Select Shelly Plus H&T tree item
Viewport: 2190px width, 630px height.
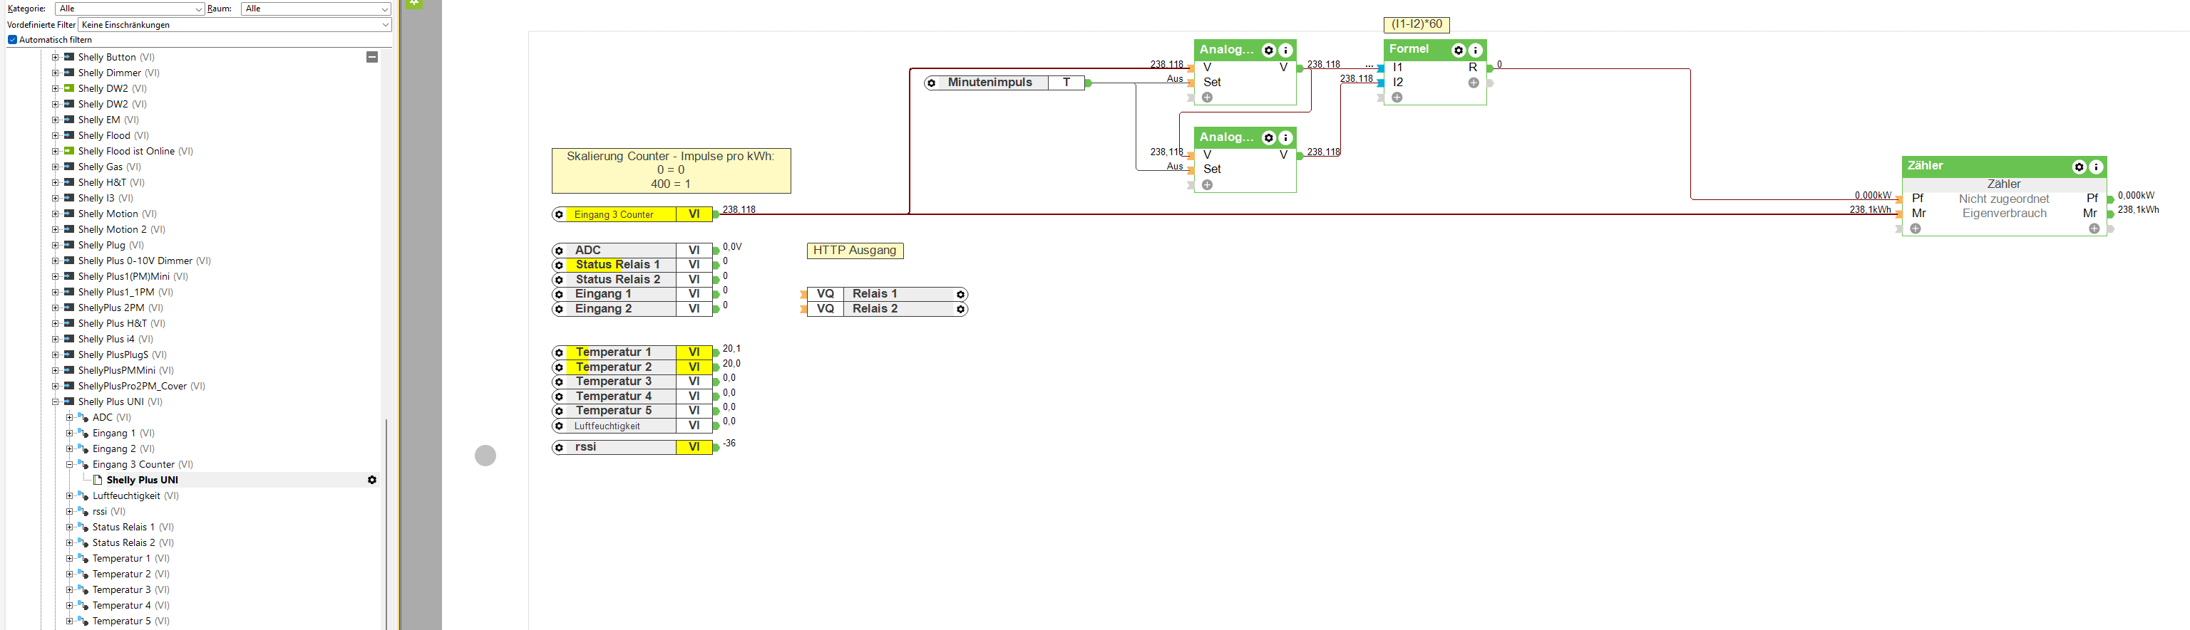pos(112,323)
